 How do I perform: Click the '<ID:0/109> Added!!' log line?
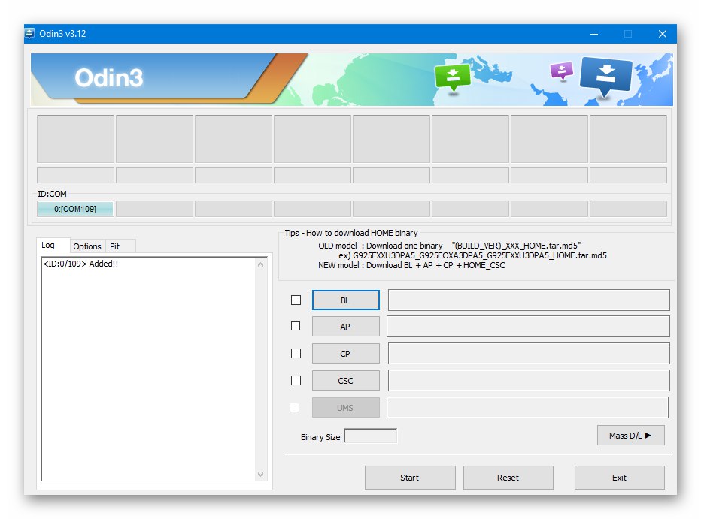tap(80, 264)
